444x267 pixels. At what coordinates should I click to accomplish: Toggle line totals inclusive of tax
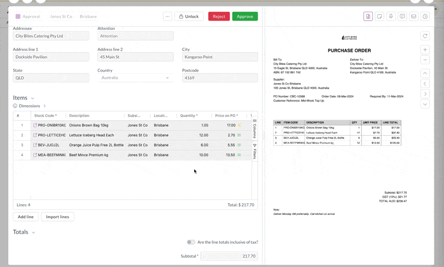(x=191, y=242)
